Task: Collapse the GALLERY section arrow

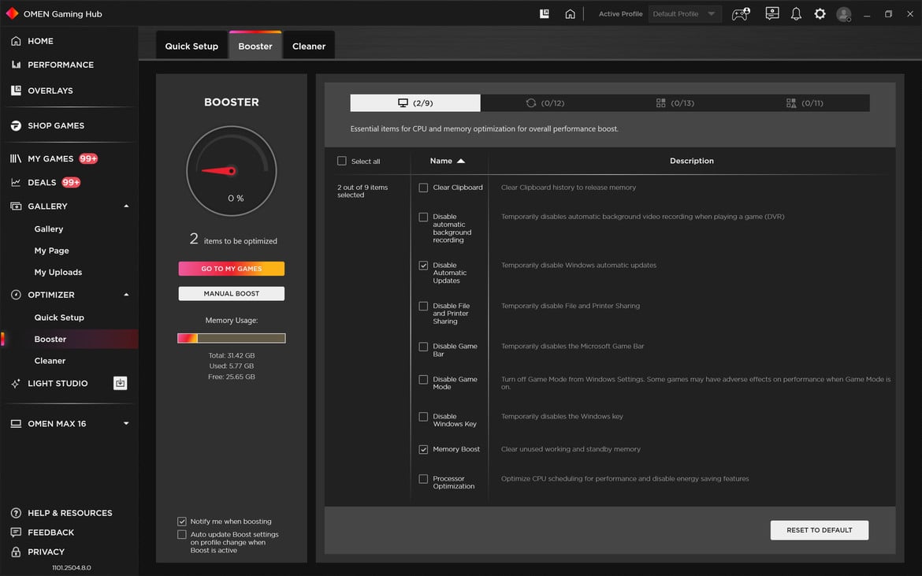Action: (126, 206)
